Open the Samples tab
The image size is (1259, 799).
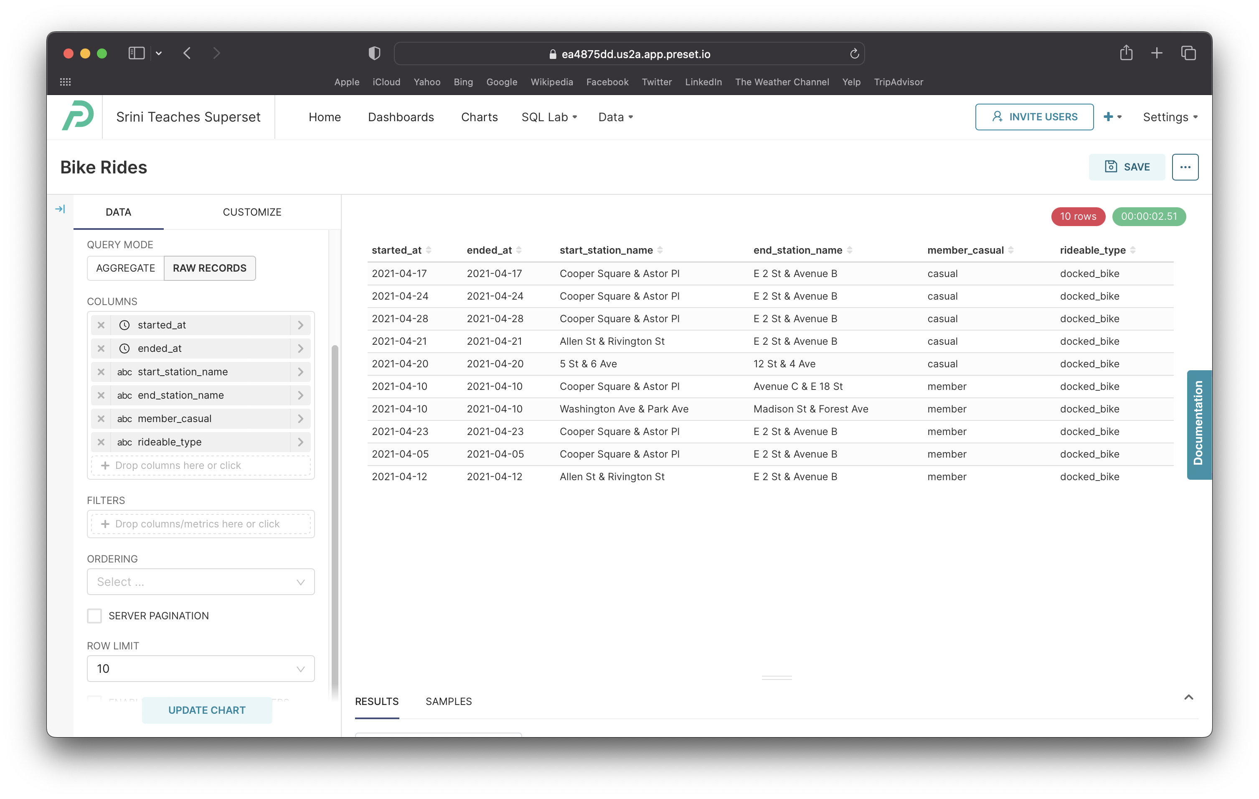[x=449, y=701]
